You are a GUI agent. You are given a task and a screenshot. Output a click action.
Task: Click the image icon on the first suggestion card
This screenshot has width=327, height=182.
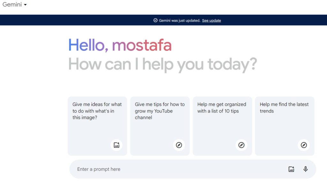click(117, 145)
